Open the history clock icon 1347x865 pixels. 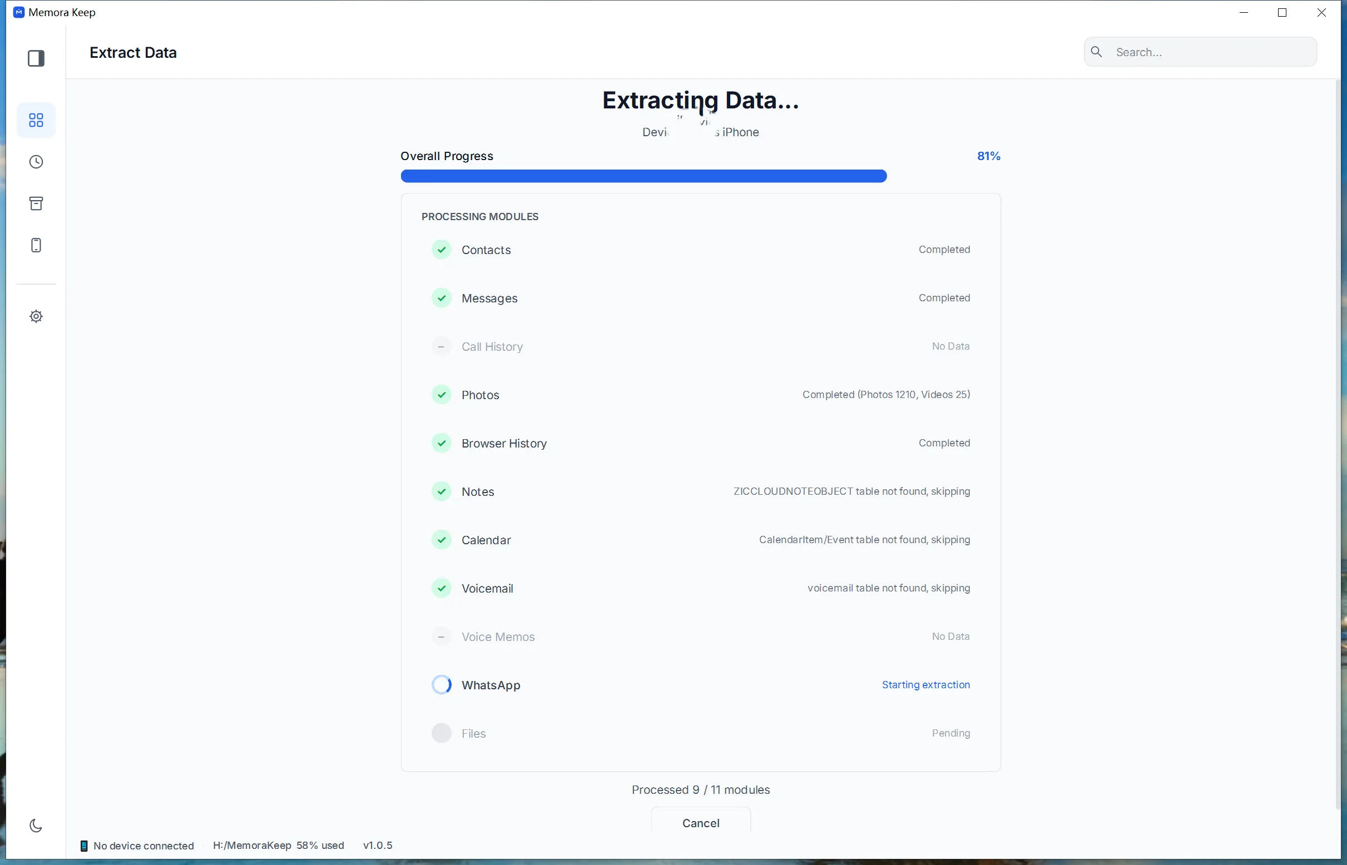point(36,162)
